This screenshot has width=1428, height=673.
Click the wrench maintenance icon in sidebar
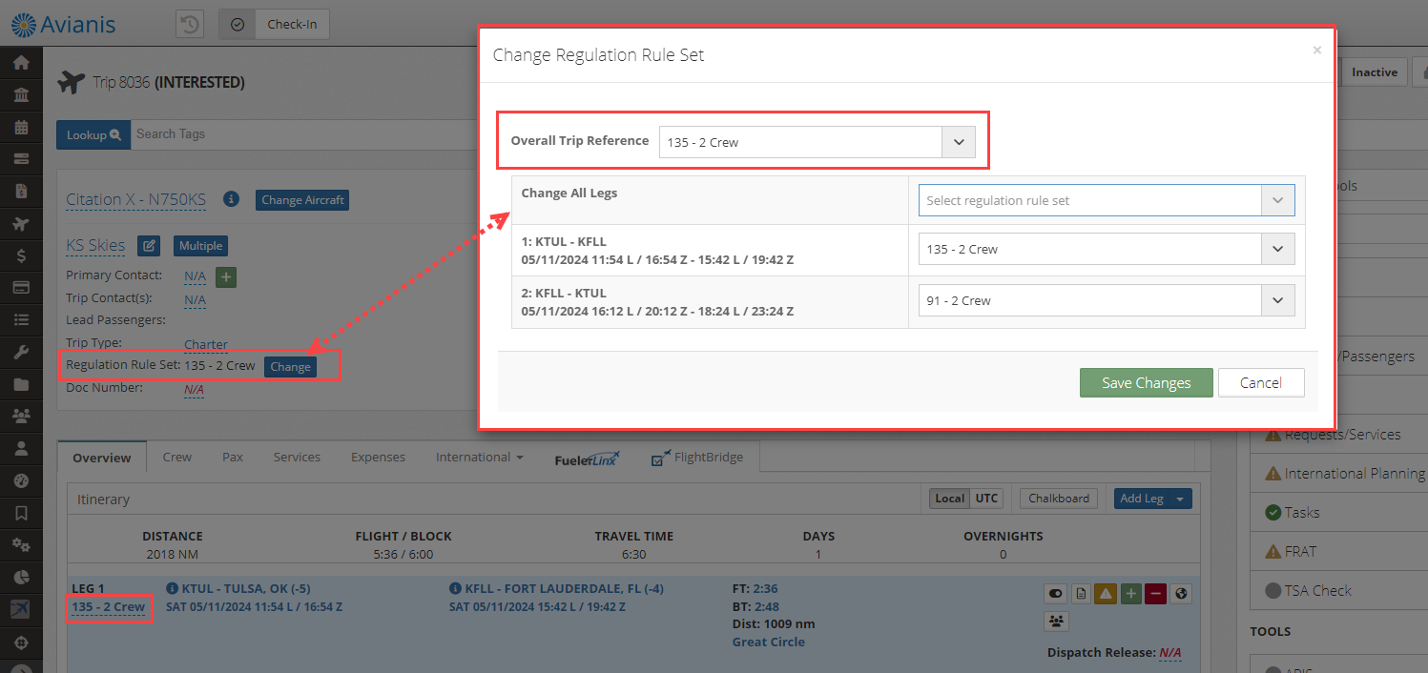[21, 353]
